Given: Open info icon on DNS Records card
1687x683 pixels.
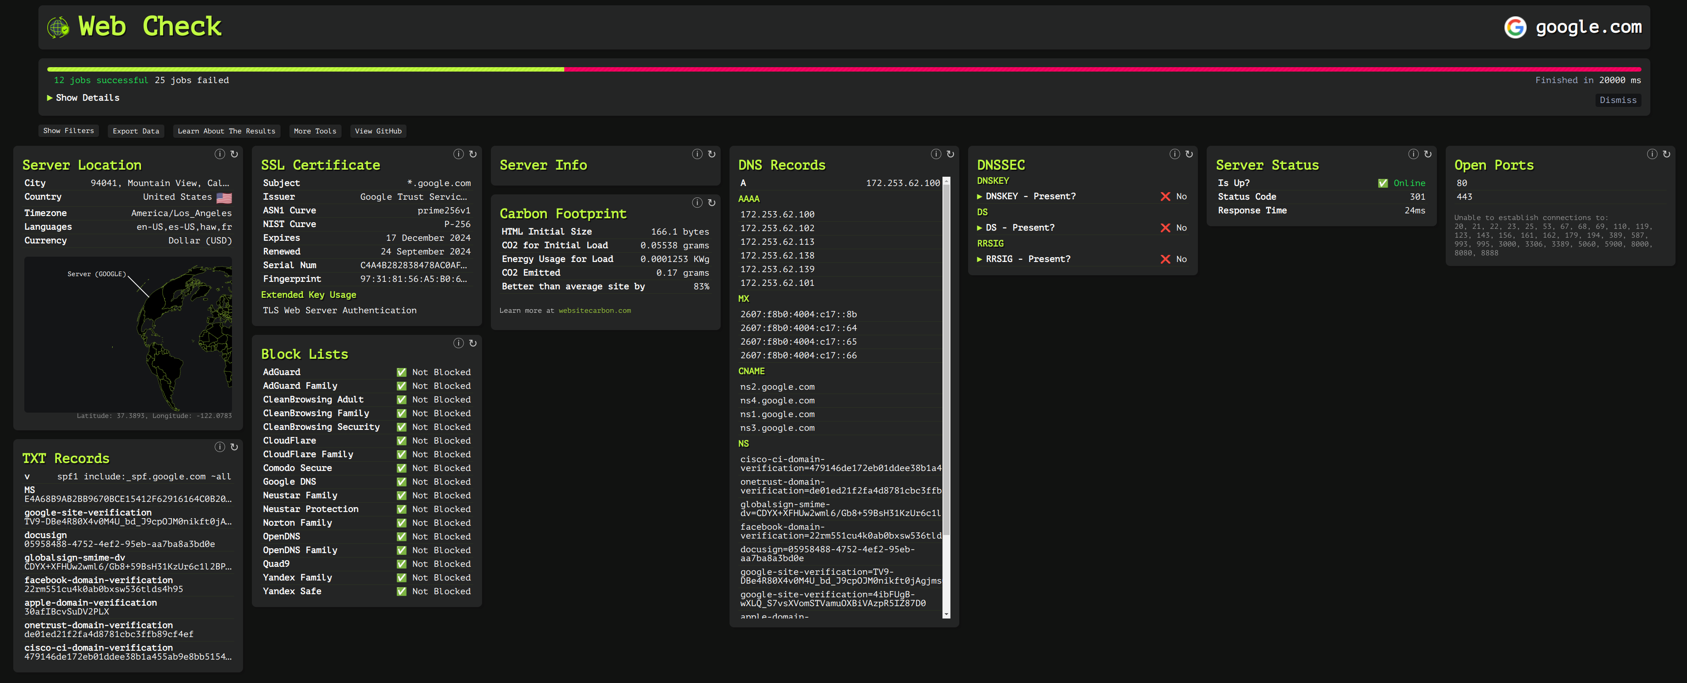Looking at the screenshot, I should [x=936, y=154].
